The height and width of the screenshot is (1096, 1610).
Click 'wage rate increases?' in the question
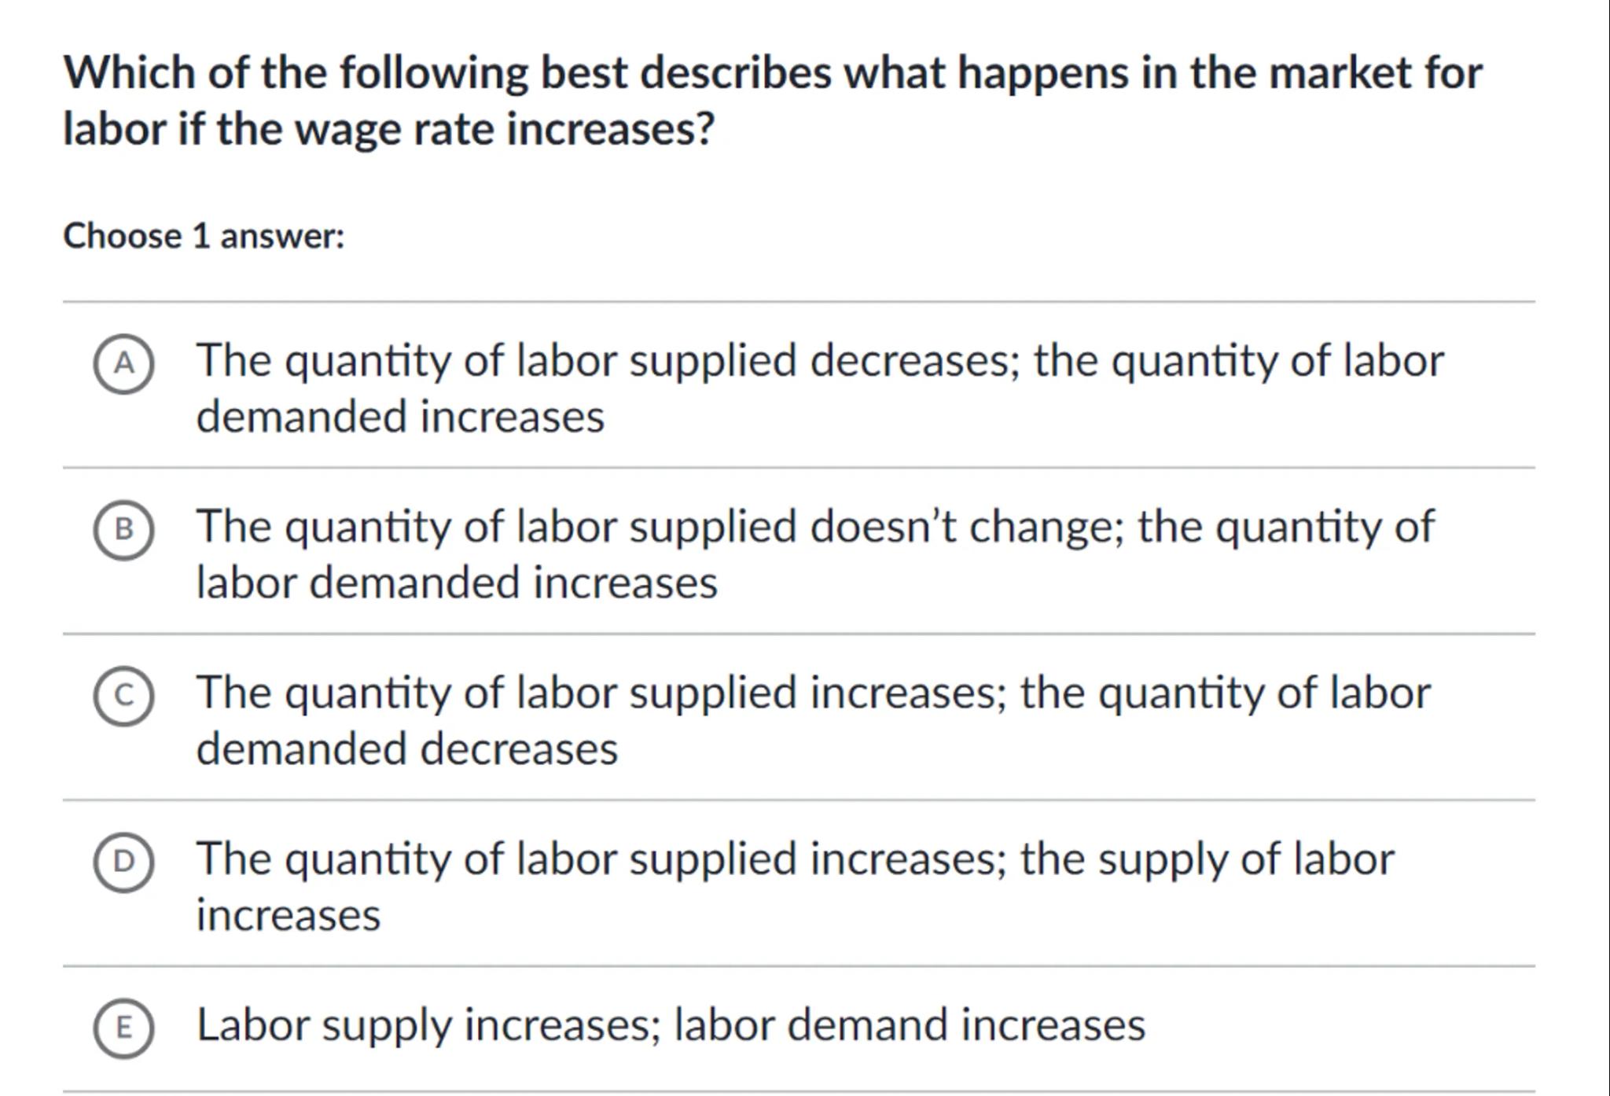[x=504, y=129]
